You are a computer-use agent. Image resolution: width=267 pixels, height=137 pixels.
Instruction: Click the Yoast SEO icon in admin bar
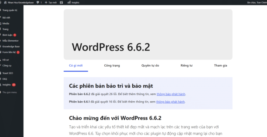62,3
